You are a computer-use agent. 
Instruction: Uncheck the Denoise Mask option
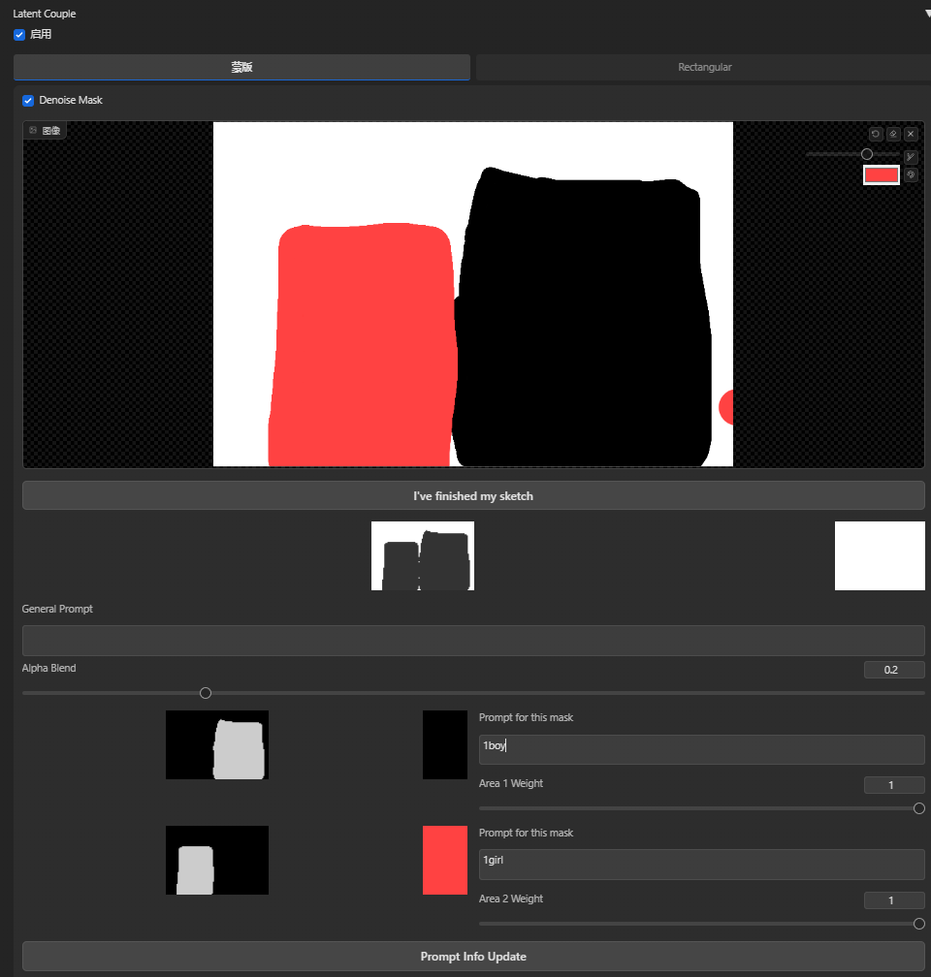pos(28,100)
